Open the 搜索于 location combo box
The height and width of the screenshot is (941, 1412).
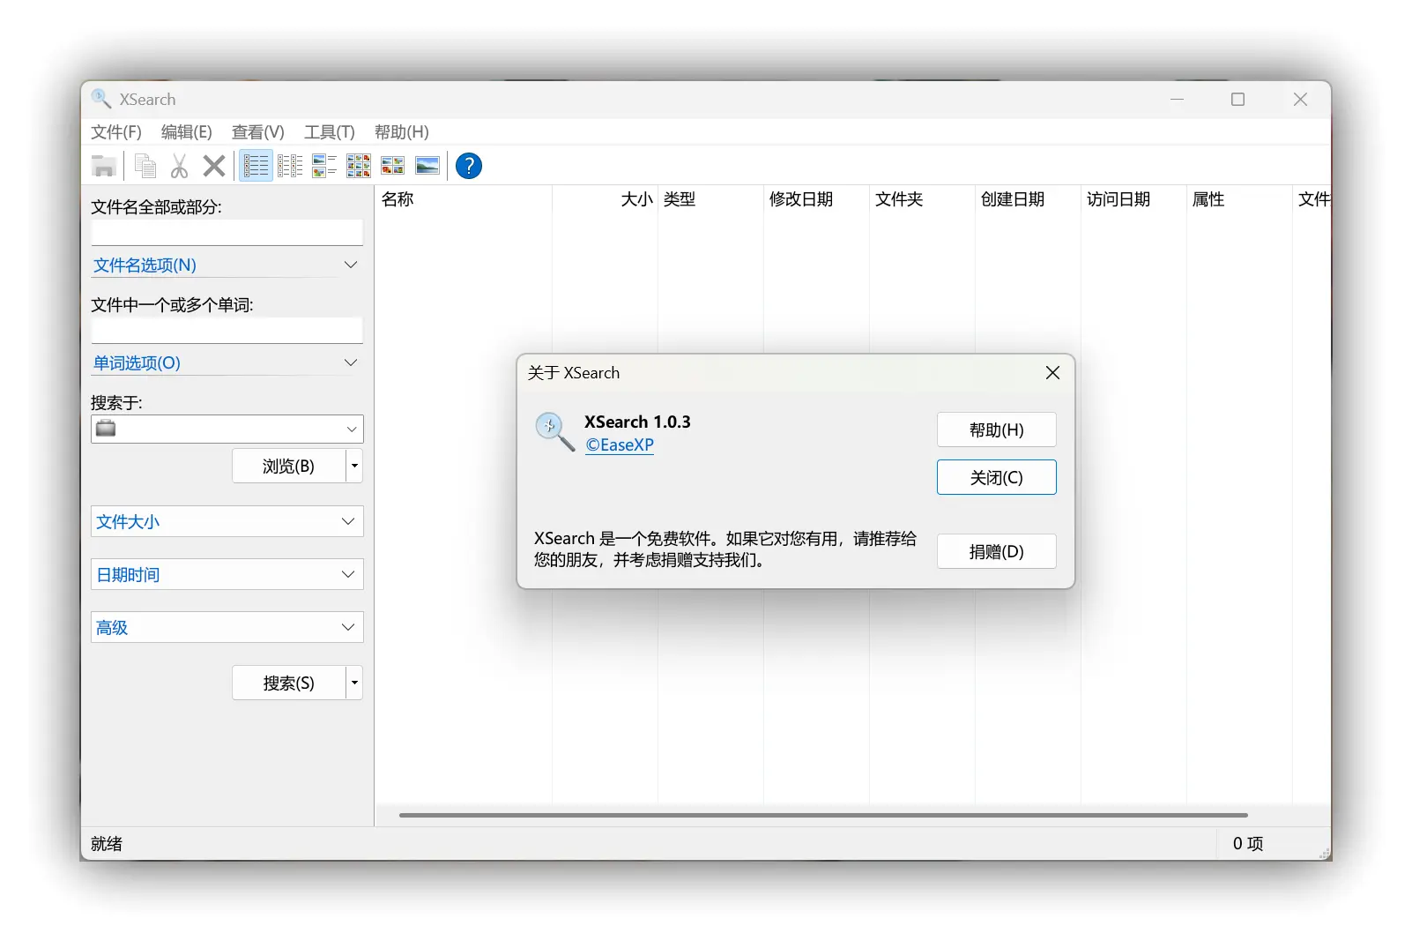click(x=227, y=429)
